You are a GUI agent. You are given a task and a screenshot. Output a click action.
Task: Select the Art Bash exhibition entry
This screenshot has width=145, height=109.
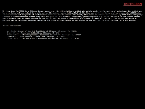(42, 31)
